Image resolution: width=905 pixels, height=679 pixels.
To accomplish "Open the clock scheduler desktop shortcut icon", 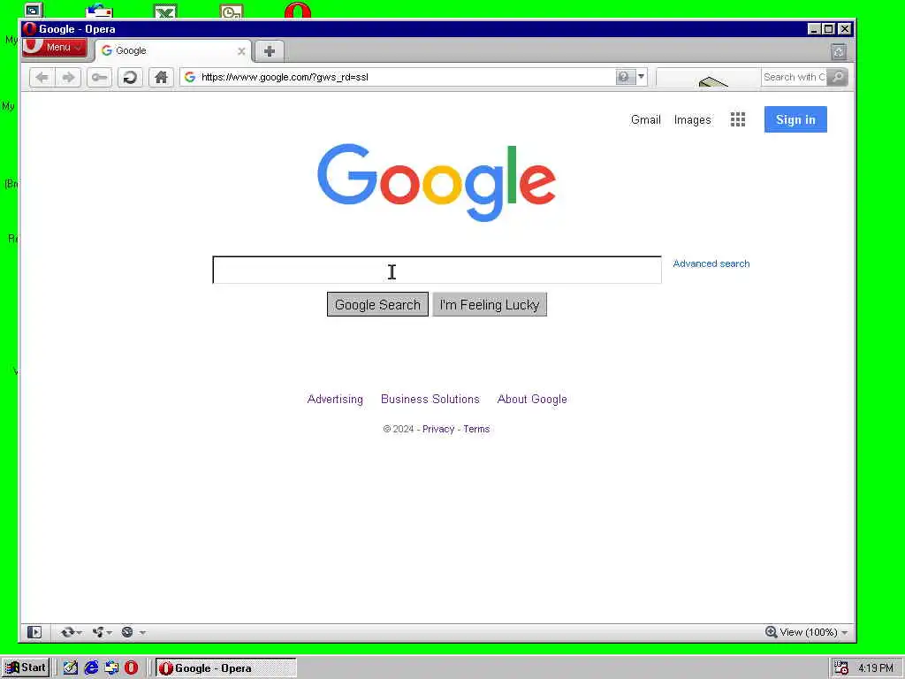I will pos(232,11).
